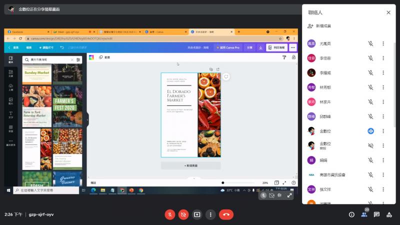The width and height of the screenshot is (400, 225).
Task: Click 新增成員 add people in contacts panel
Action: (319, 26)
